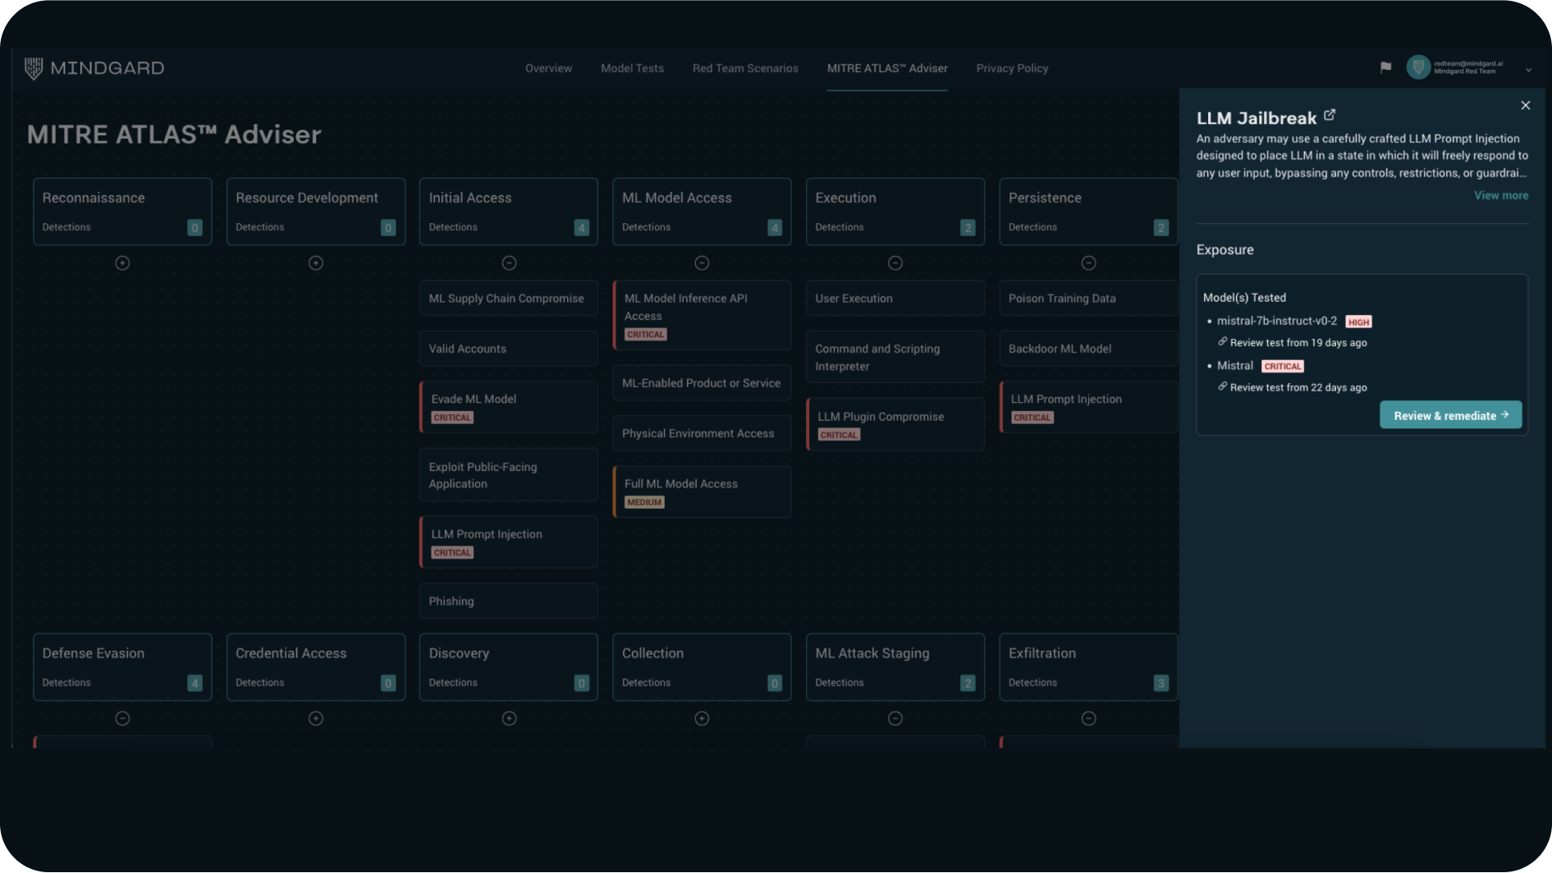Open ML-Enabled Product or Service technique
The height and width of the screenshot is (873, 1552).
click(702, 383)
